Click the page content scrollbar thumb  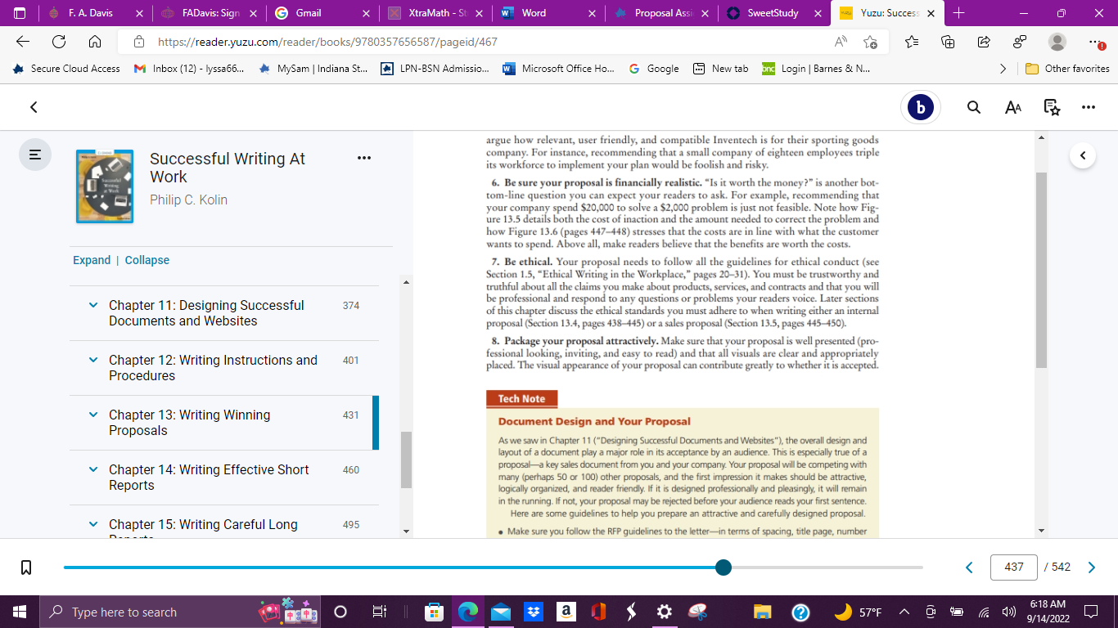click(x=1041, y=270)
